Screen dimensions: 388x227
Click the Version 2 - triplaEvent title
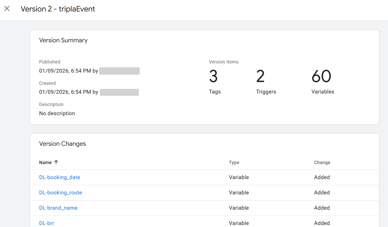58,9
